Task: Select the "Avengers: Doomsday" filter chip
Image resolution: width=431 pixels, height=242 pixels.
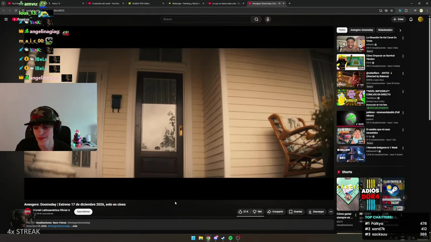Action: [x=362, y=30]
